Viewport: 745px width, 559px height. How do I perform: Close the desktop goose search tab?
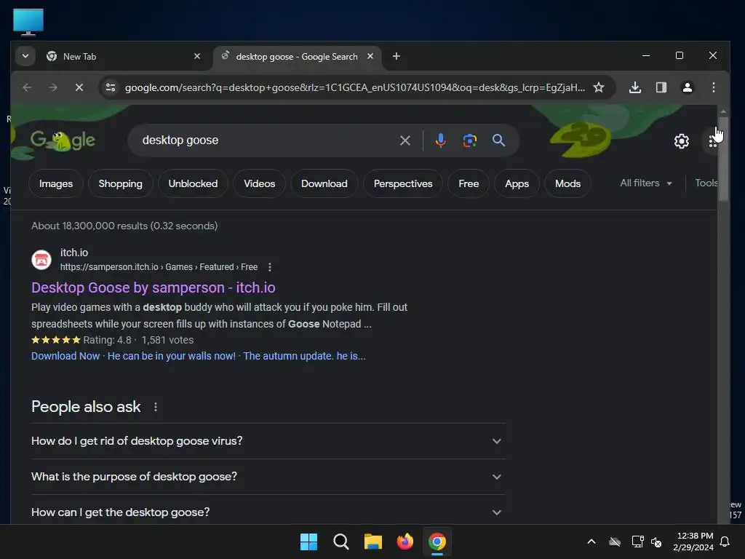point(370,56)
